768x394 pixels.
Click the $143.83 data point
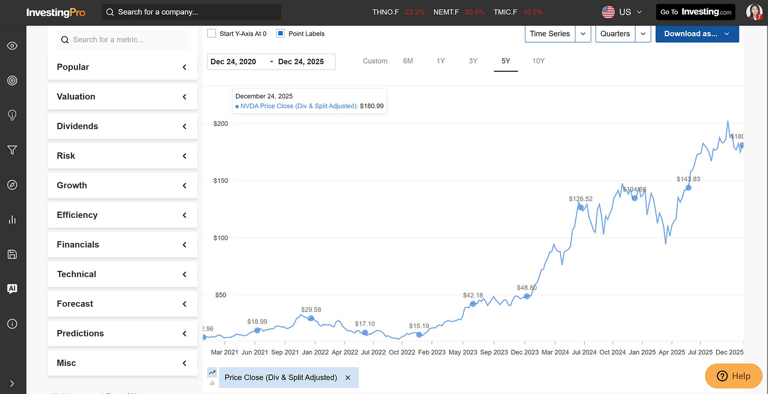pyautogui.click(x=688, y=188)
